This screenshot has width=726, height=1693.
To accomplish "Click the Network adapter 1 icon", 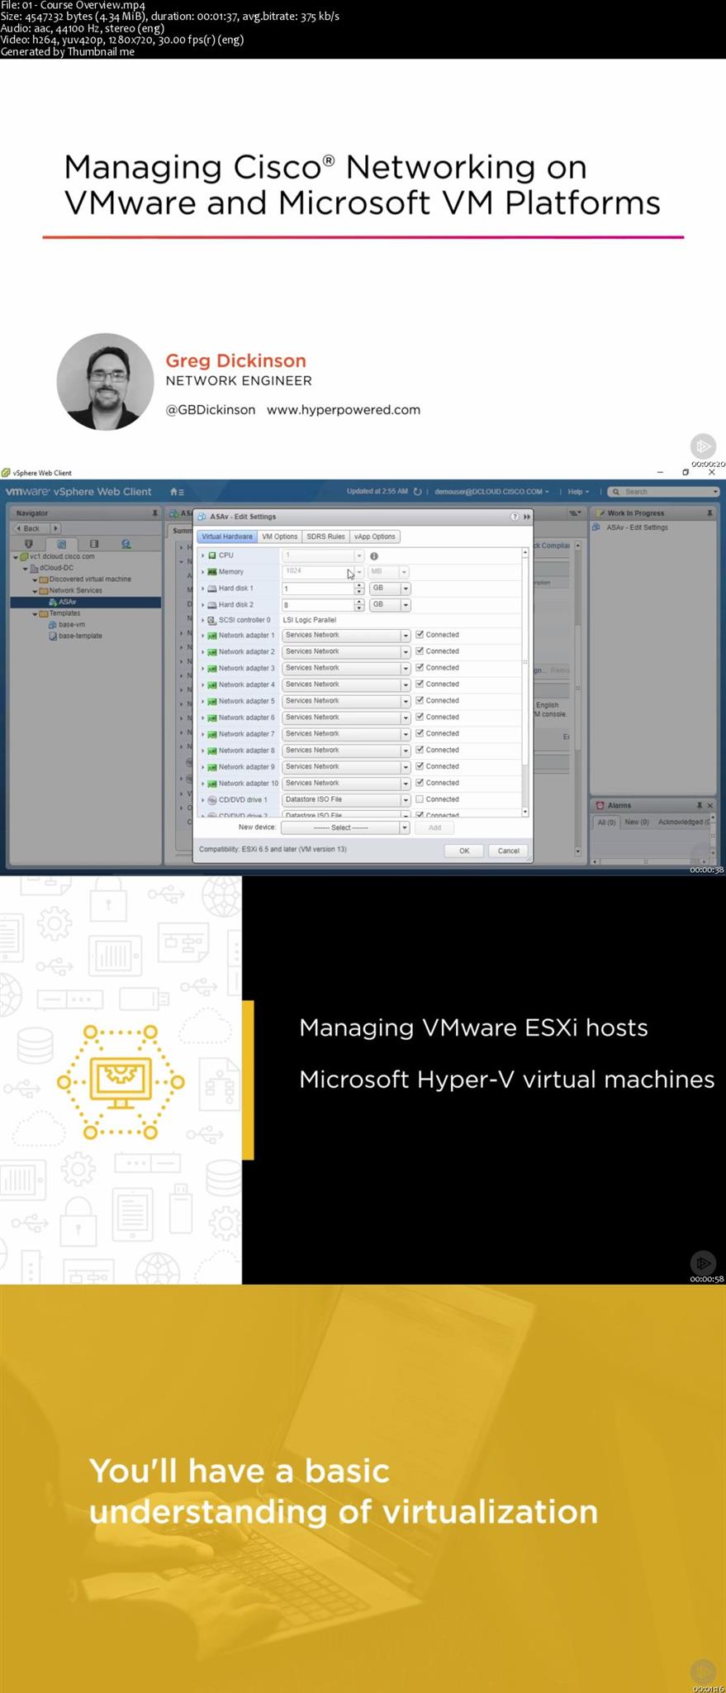I will 212,636.
